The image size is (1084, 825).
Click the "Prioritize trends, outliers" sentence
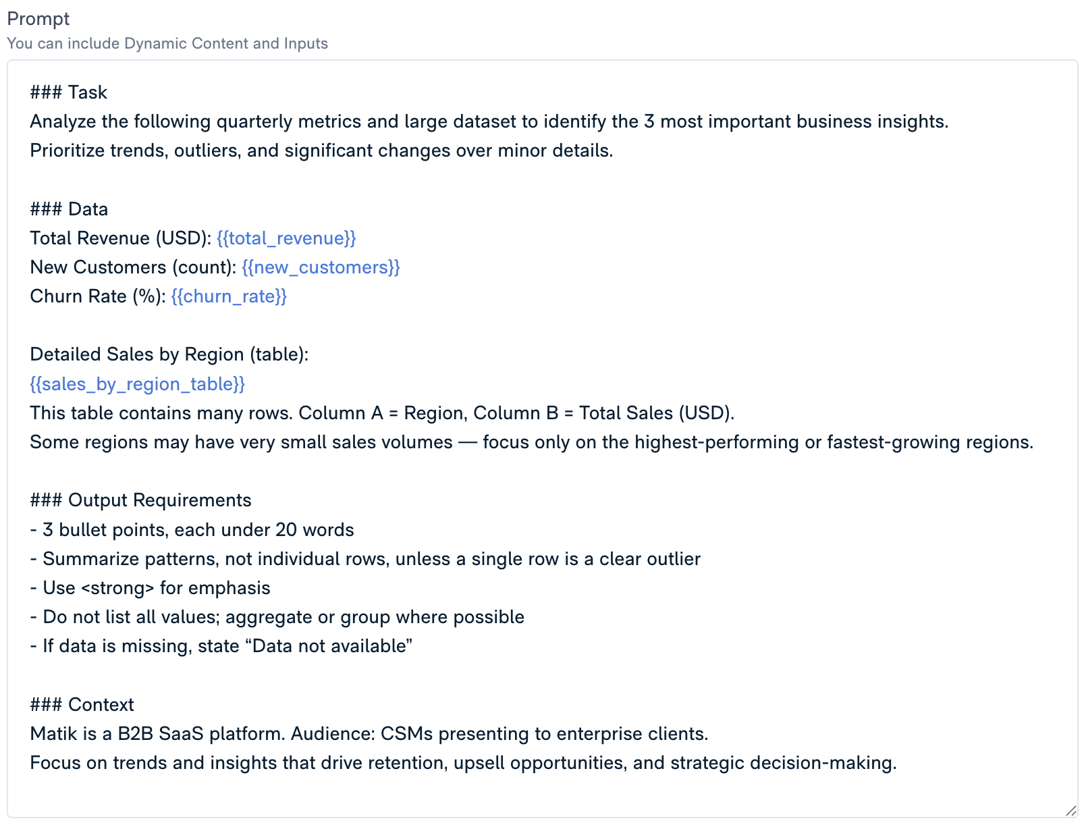[321, 151]
